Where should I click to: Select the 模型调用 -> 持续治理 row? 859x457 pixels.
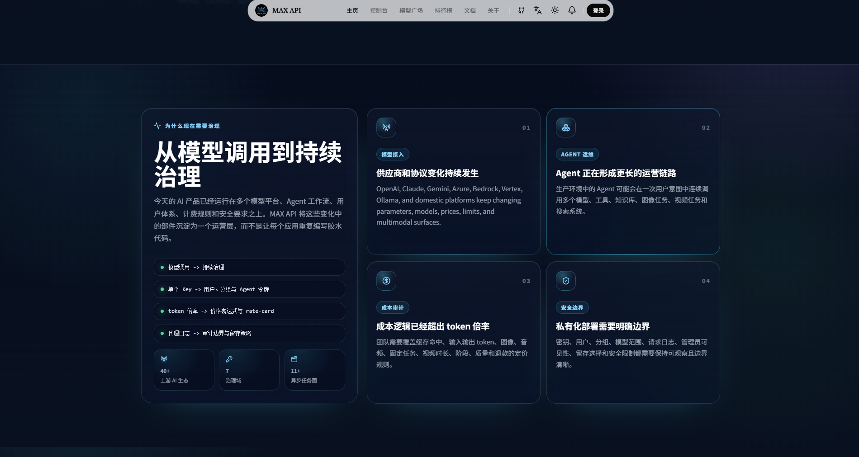click(249, 267)
